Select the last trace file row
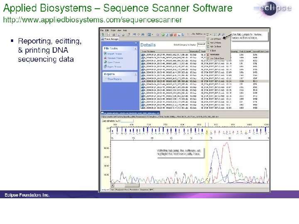This screenshot has height=224, width=299. [205, 108]
